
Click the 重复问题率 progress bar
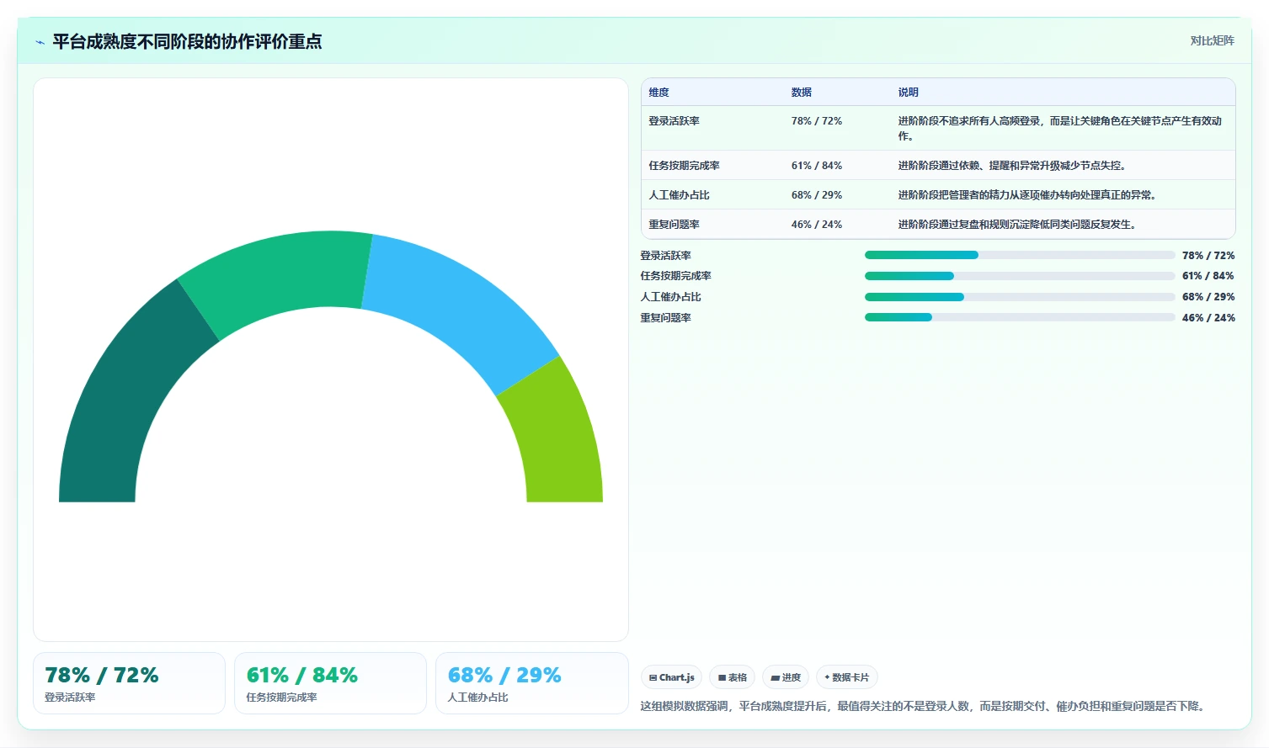[x=1020, y=317]
